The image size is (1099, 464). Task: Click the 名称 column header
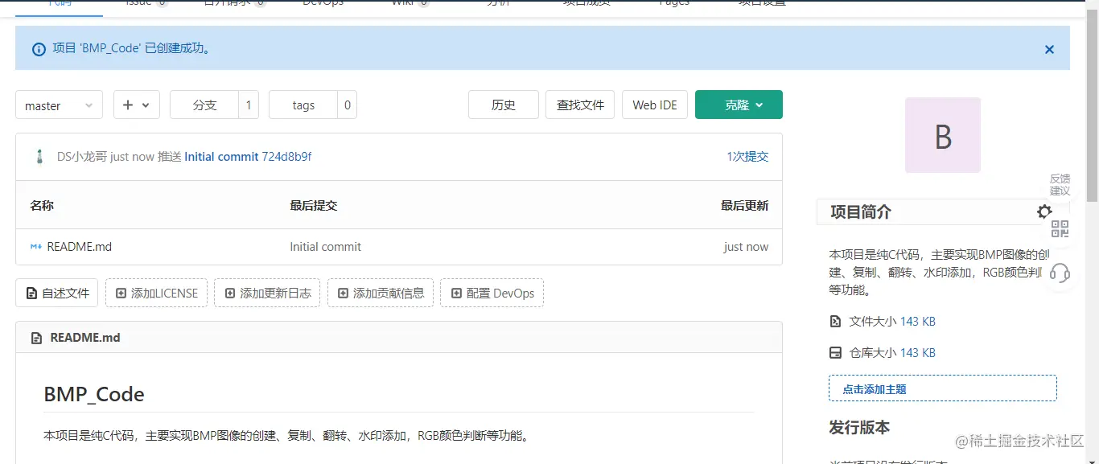point(42,206)
